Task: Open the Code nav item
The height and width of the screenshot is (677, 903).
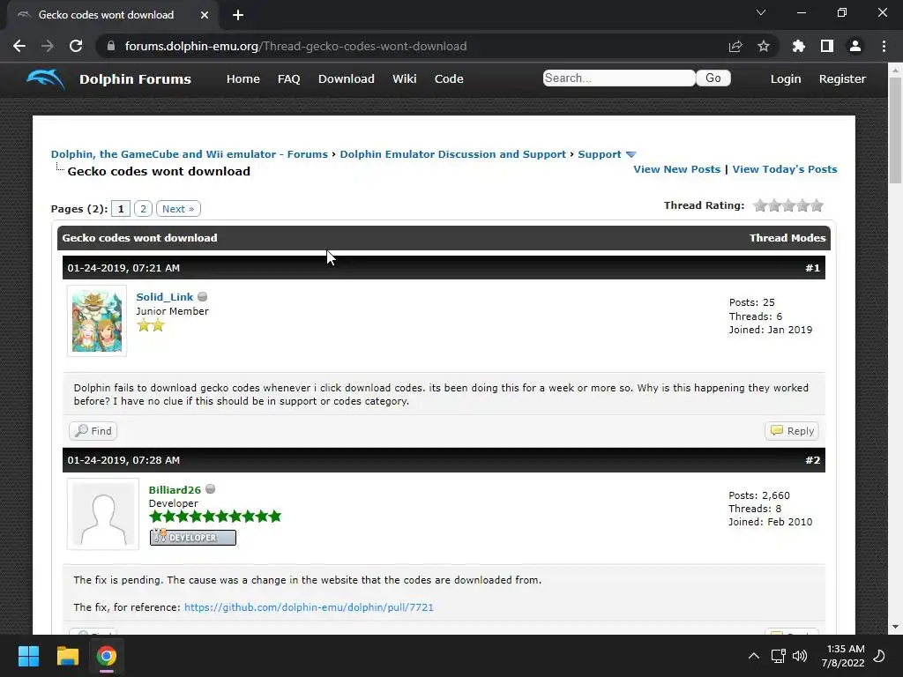Action: (x=449, y=78)
